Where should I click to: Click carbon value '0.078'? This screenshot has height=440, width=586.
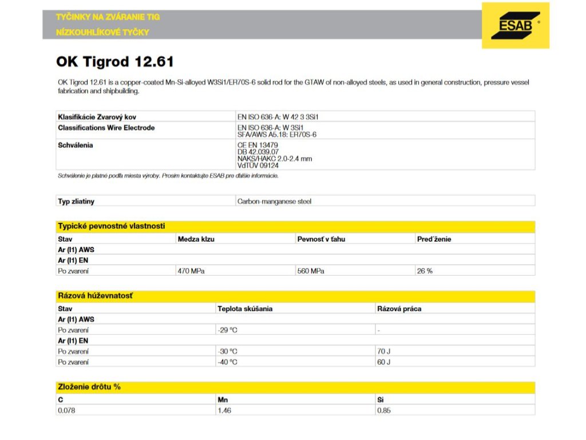coord(66,410)
